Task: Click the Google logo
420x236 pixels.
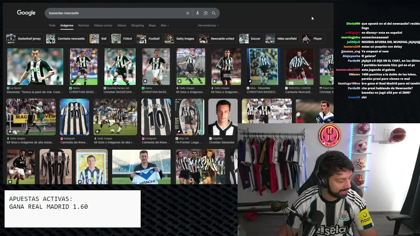Action: click(x=26, y=13)
